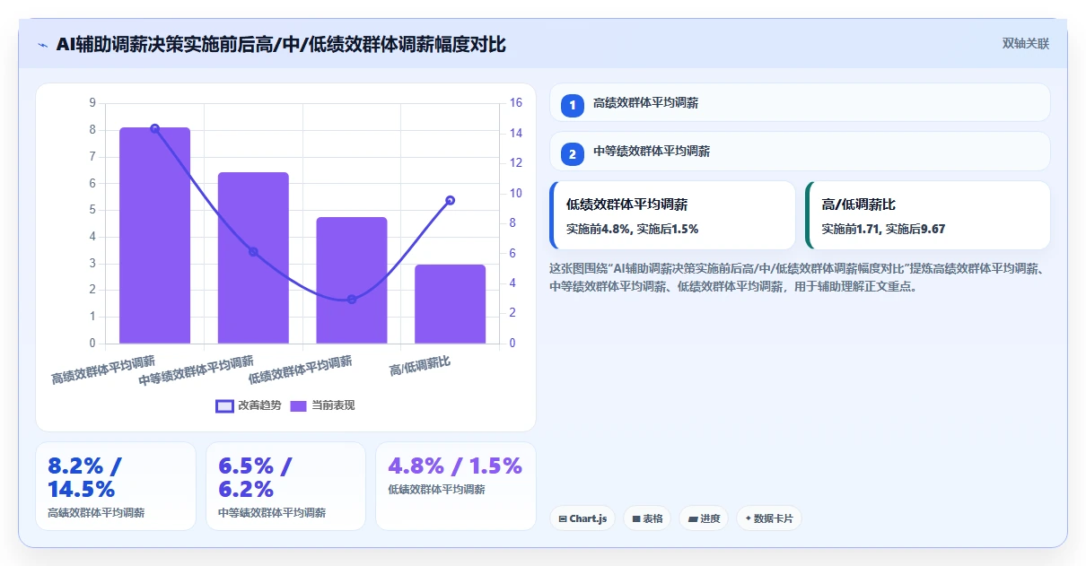This screenshot has width=1086, height=566.
Task: Click the 双轴关联 label in header
Action: [1025, 44]
